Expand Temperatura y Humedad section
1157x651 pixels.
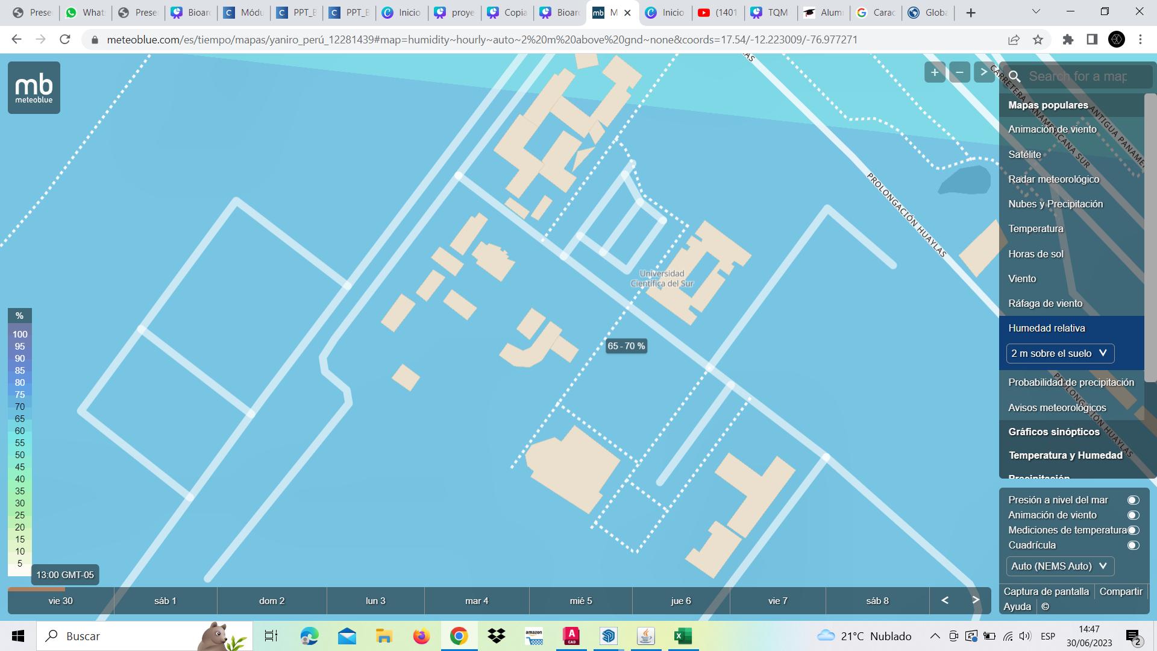[x=1065, y=455]
